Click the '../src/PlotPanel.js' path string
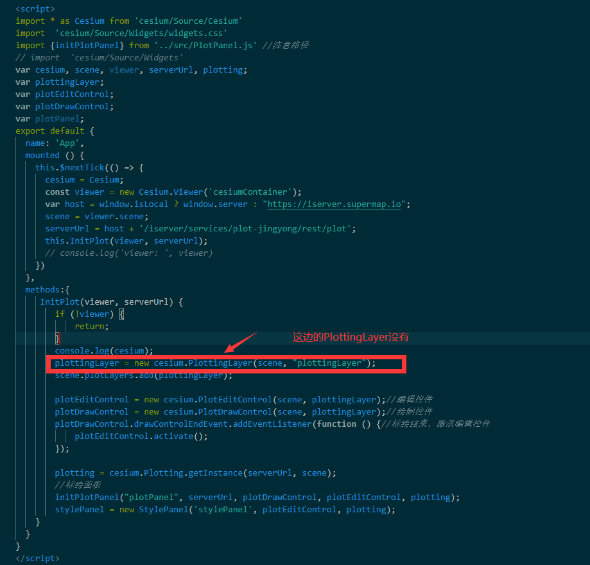This screenshot has height=565, width=590. click(x=205, y=46)
